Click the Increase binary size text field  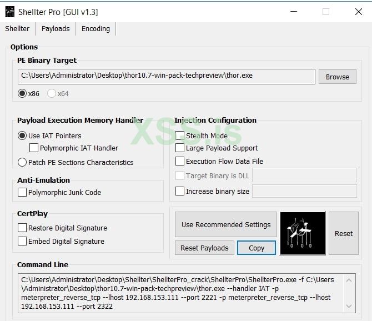[x=304, y=191]
